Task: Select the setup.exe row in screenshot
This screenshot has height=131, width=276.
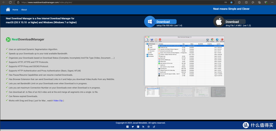Action: (191, 76)
